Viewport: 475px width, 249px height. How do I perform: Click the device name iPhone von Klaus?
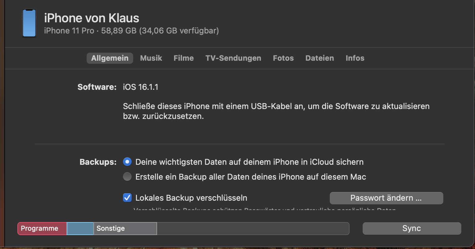92,18
